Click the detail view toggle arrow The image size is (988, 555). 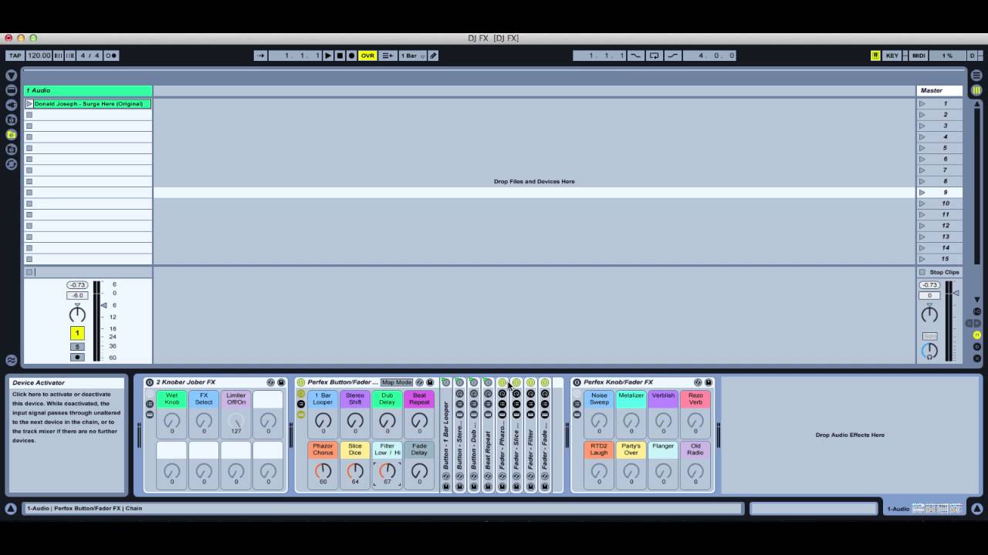click(976, 509)
